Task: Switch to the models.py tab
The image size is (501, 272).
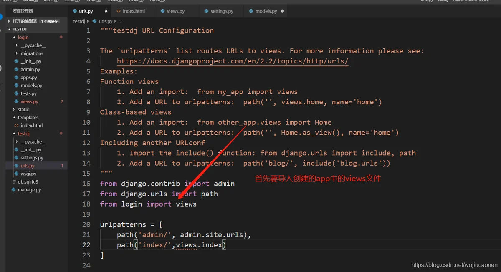Action: (x=266, y=11)
